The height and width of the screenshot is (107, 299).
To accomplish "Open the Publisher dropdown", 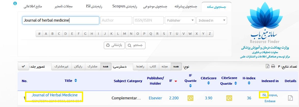I will (180, 20).
